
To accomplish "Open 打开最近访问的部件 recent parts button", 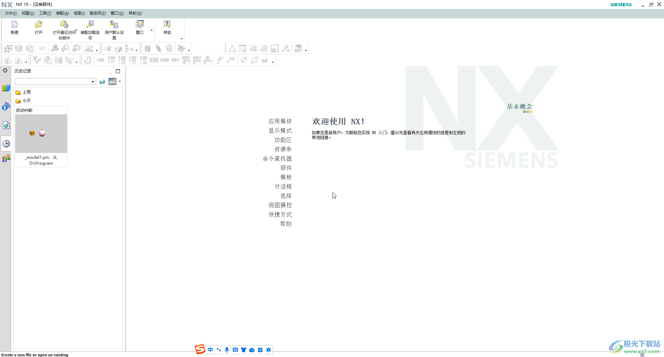I will point(64,30).
